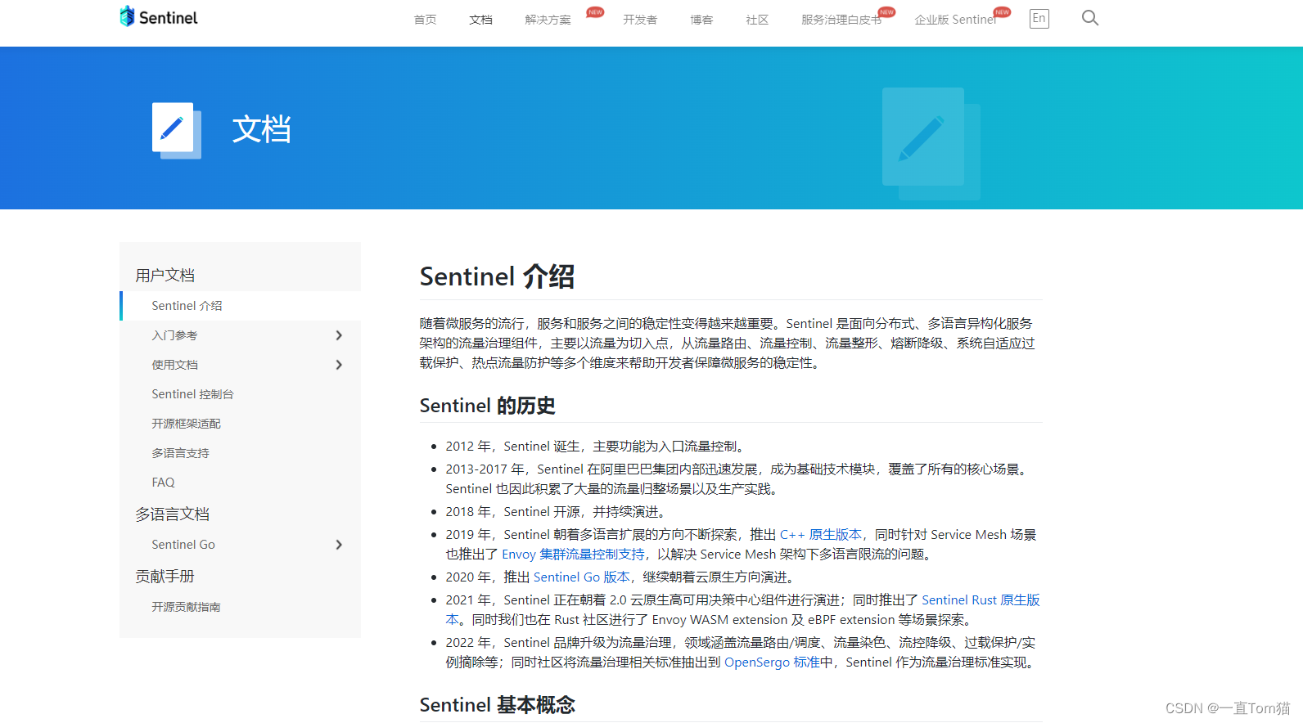Image resolution: width=1303 pixels, height=723 pixels.
Task: Click the 文档 banner title text
Action: coord(262,130)
